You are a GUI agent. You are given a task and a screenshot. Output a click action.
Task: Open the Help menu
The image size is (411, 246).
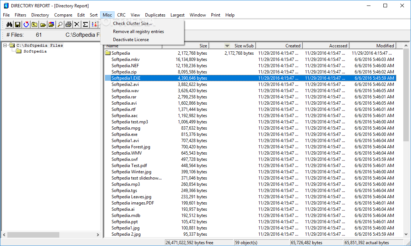(230, 15)
